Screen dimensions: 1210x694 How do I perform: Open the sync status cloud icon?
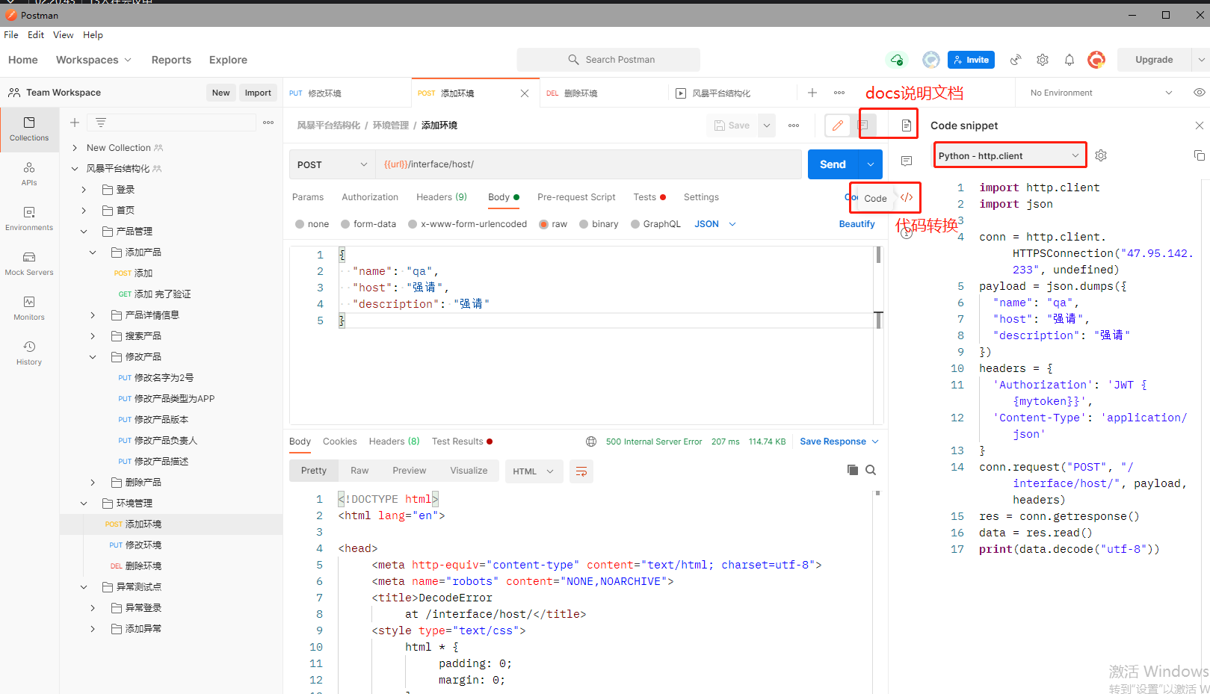coord(897,60)
